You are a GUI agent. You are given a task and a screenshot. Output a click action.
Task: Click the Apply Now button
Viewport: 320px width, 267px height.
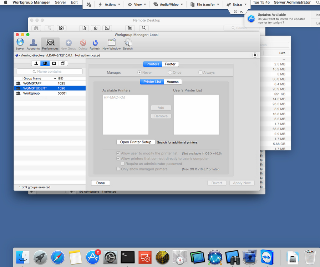pyautogui.click(x=242, y=183)
